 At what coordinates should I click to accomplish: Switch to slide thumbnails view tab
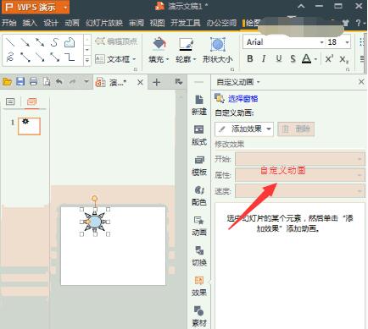tap(31, 101)
